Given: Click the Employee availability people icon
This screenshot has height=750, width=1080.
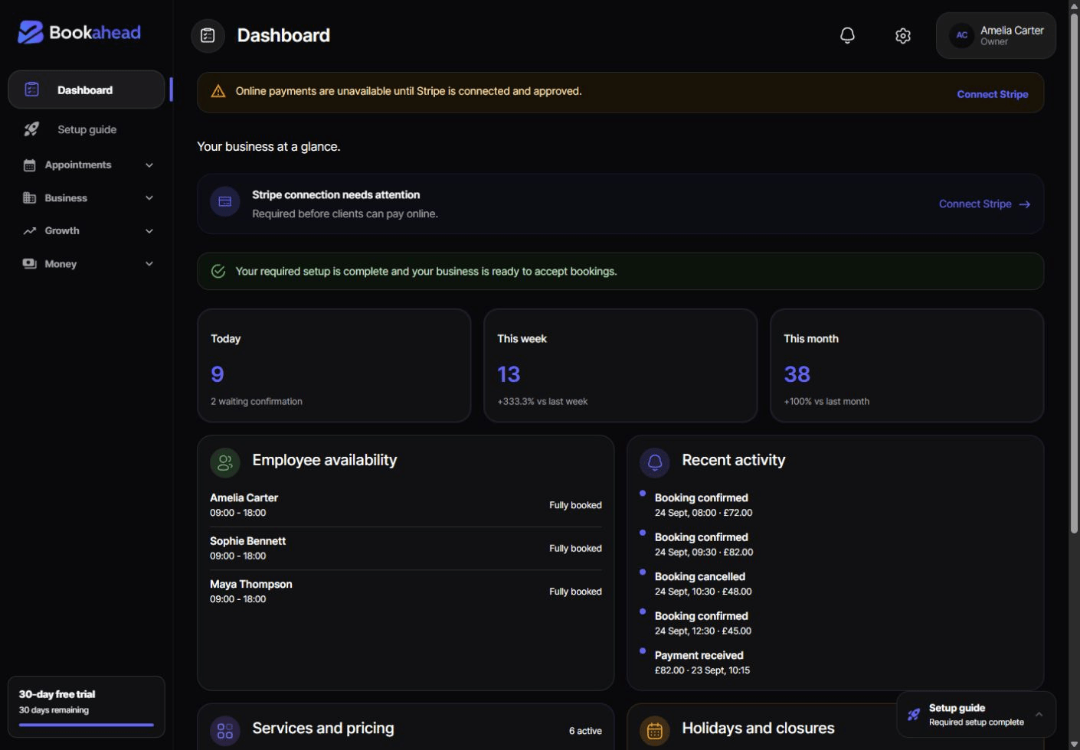Looking at the screenshot, I should [225, 463].
